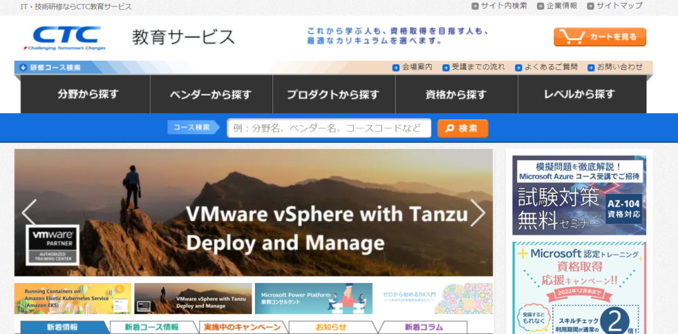
Task: Open お問い合わせ link
Action: pyautogui.click(x=620, y=67)
